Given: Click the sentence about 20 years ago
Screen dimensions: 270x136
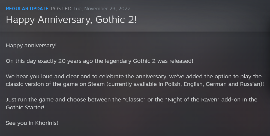Looking at the screenshot, I should 100,61.
